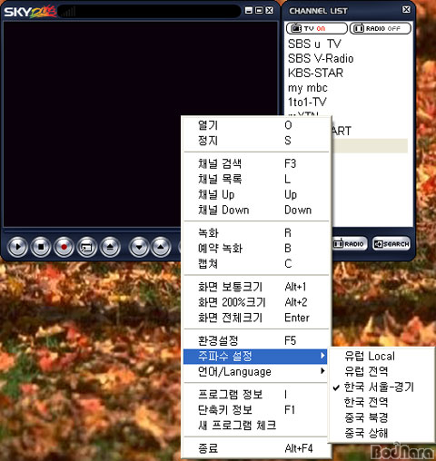Toggle the RADIO OFF switch
Viewport: 436px width, 461px height.
[381, 28]
